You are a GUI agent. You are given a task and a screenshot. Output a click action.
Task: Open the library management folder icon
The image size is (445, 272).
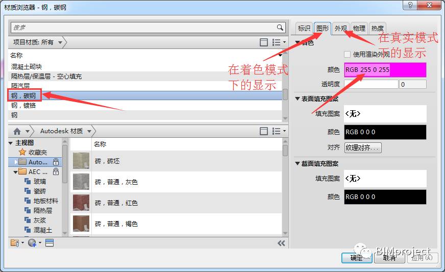click(15, 243)
